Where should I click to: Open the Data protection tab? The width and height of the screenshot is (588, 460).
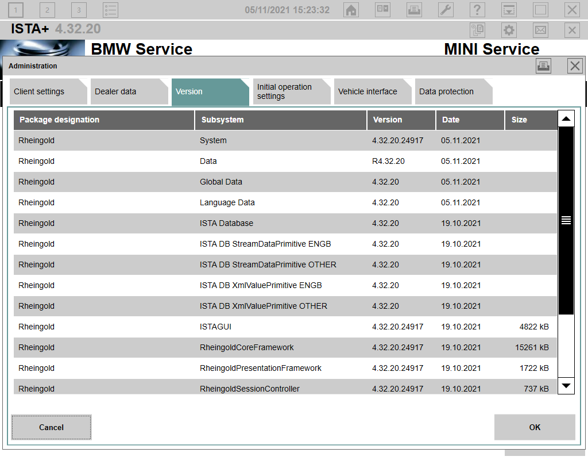pyautogui.click(x=453, y=91)
